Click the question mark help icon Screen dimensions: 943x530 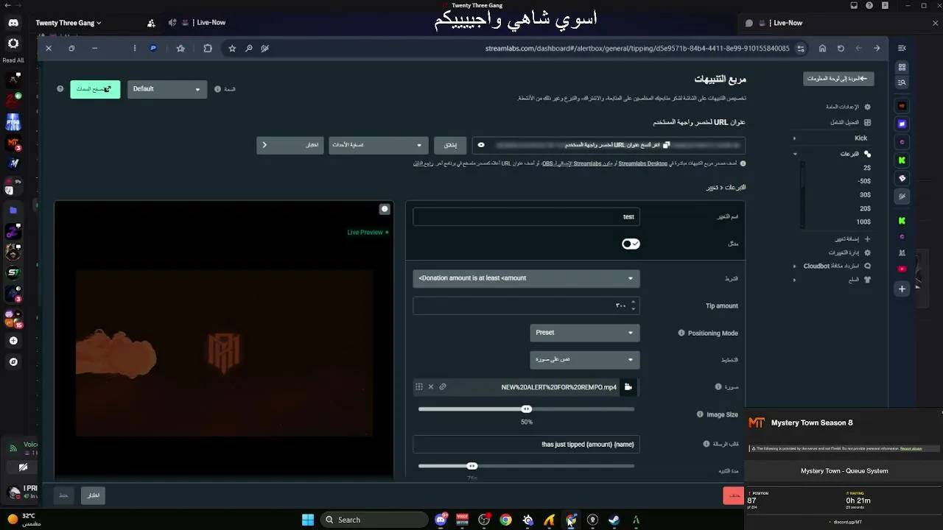60,89
